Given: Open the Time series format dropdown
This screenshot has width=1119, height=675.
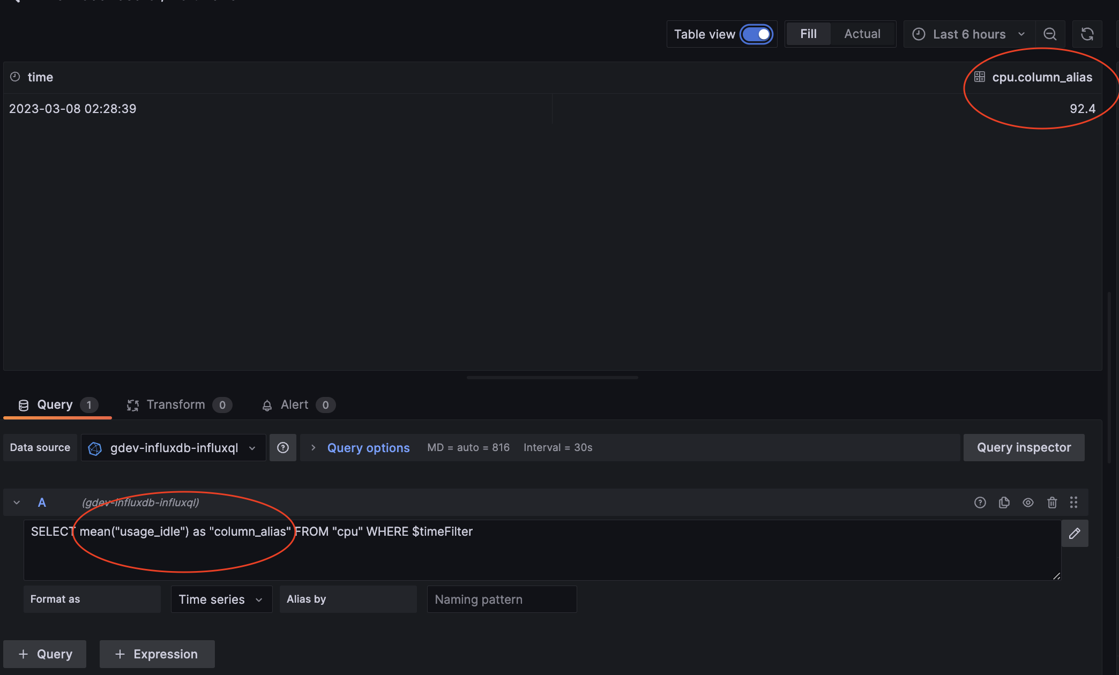Looking at the screenshot, I should (x=221, y=599).
